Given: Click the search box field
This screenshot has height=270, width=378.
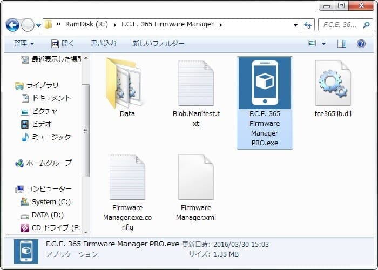Looking at the screenshot, I should point(346,25).
